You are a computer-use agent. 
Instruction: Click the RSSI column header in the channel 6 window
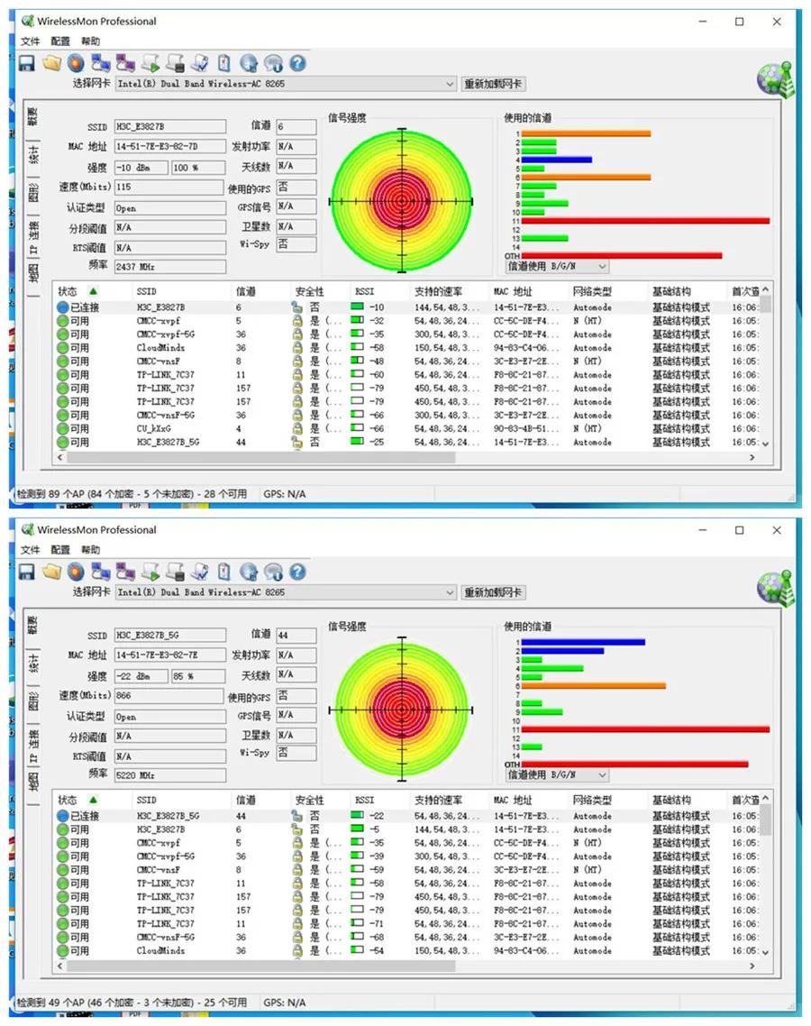(364, 291)
